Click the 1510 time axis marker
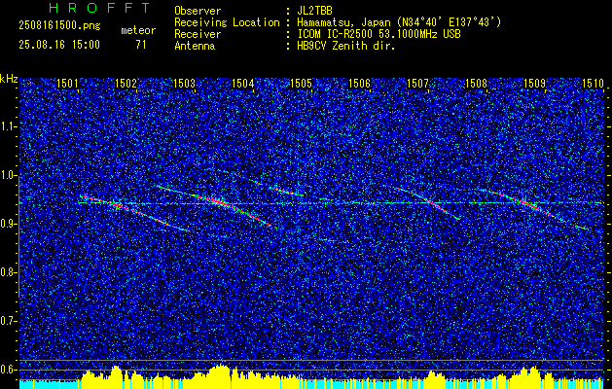 (x=593, y=83)
